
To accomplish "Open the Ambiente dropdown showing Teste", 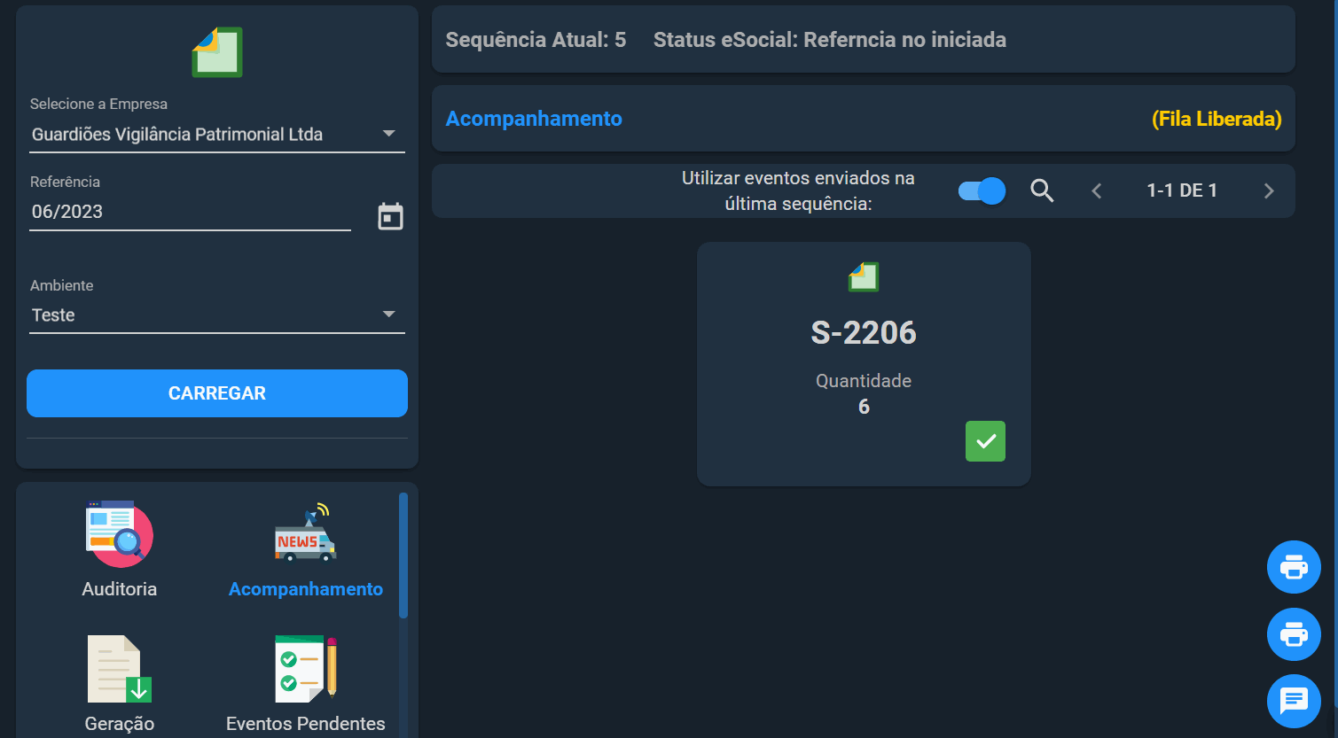I will coord(217,315).
